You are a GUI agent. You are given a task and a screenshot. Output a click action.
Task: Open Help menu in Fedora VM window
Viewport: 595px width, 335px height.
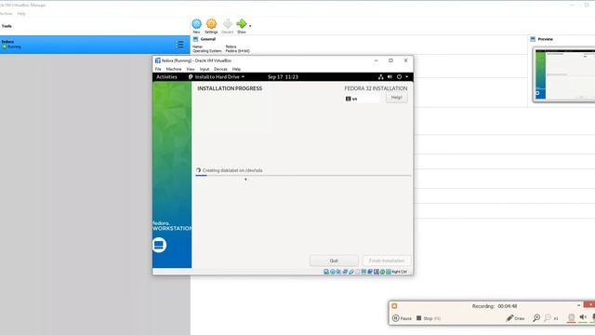(236, 69)
